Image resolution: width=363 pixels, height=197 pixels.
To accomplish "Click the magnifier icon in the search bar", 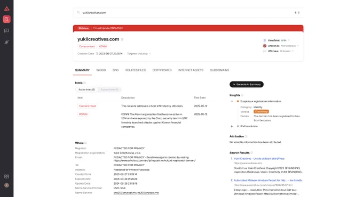I will (78, 12).
